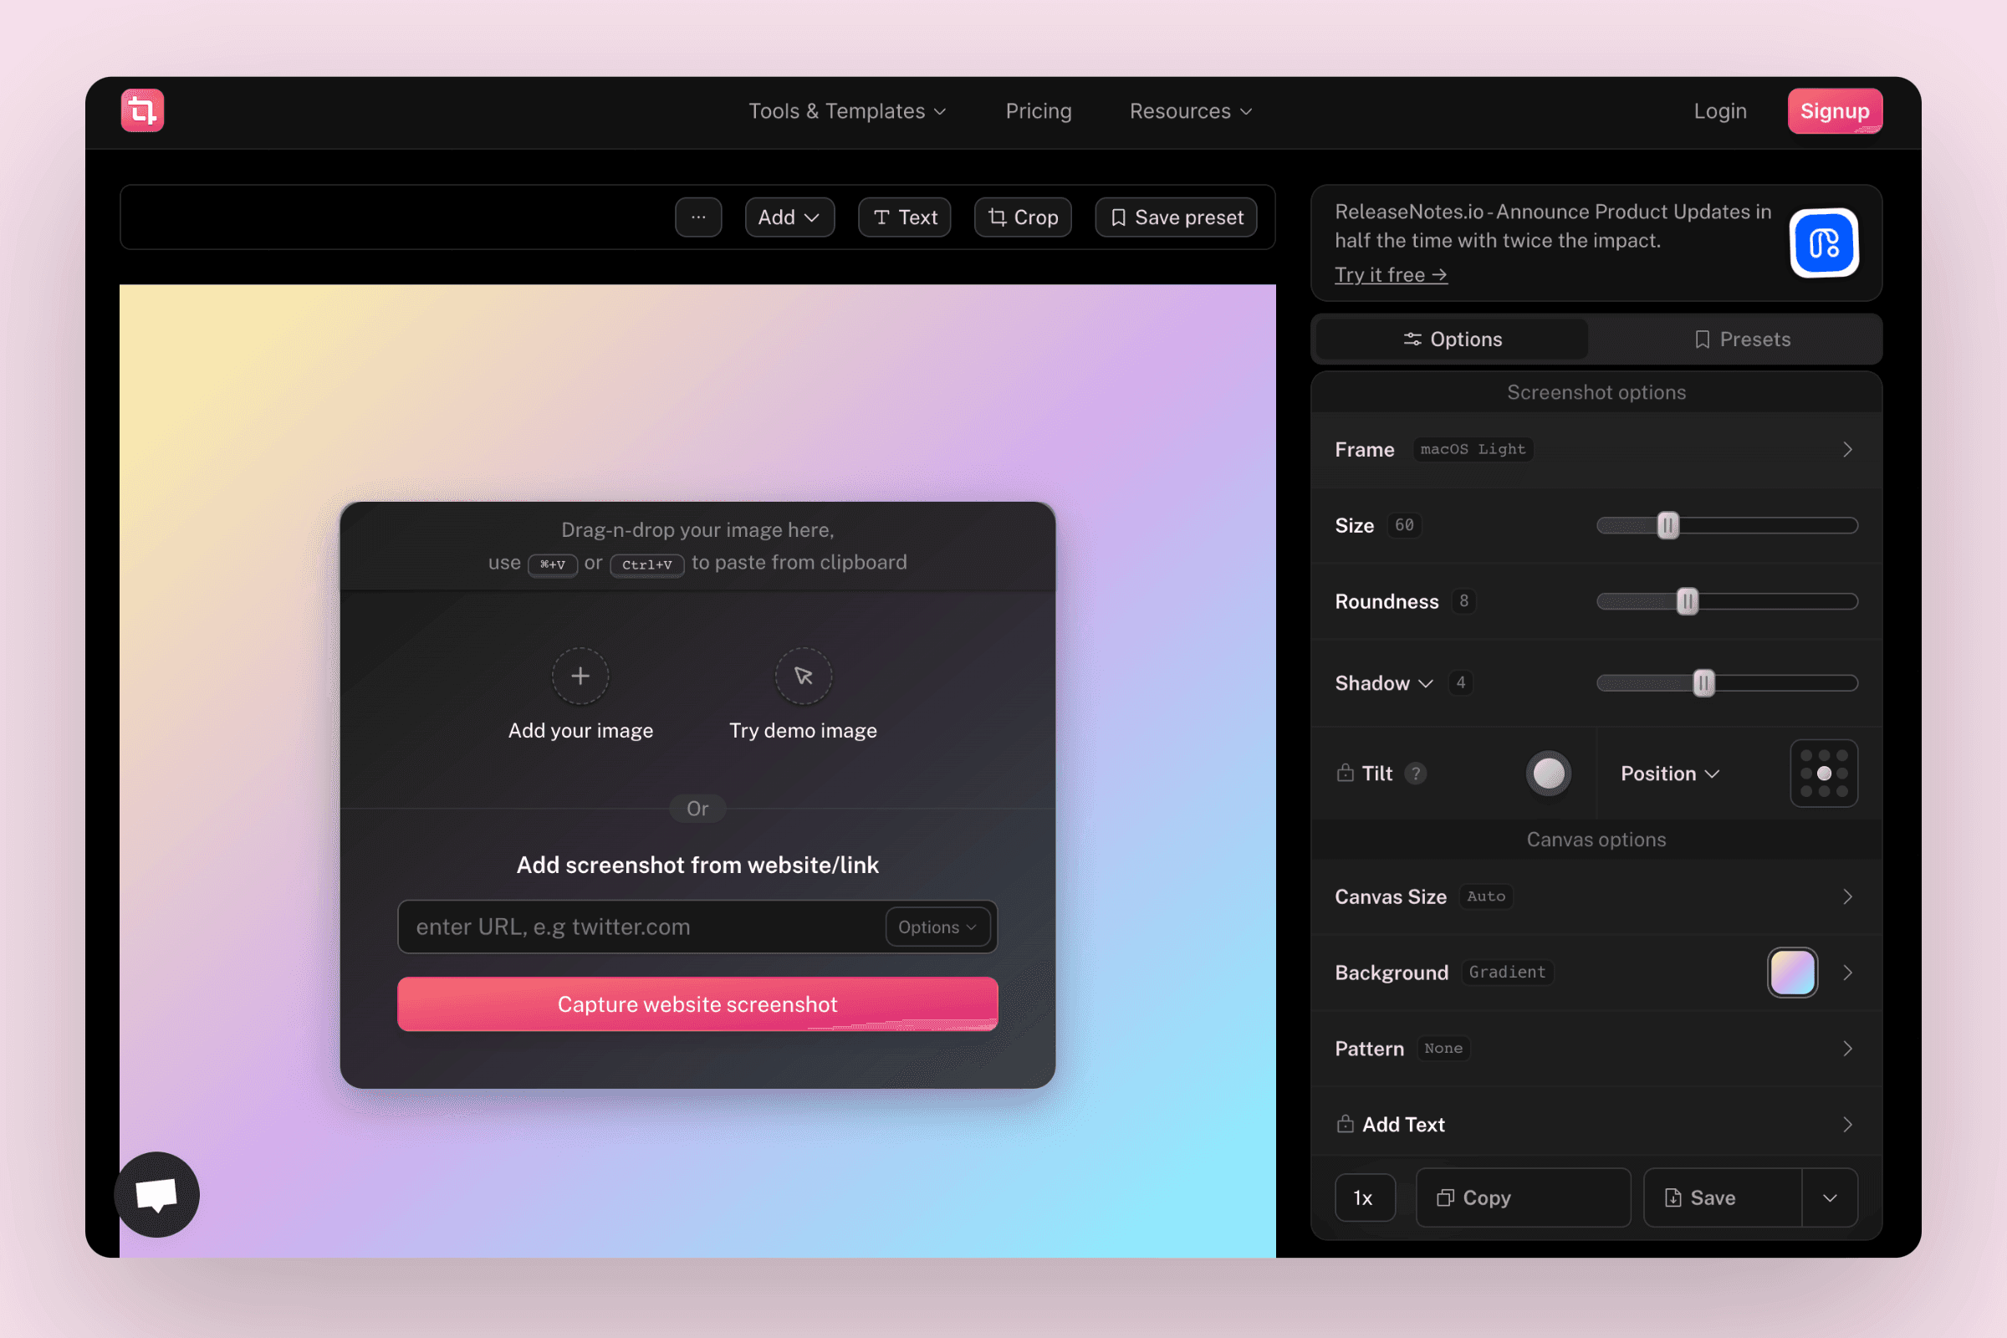Click the Tilt help question mark

pyautogui.click(x=1416, y=773)
